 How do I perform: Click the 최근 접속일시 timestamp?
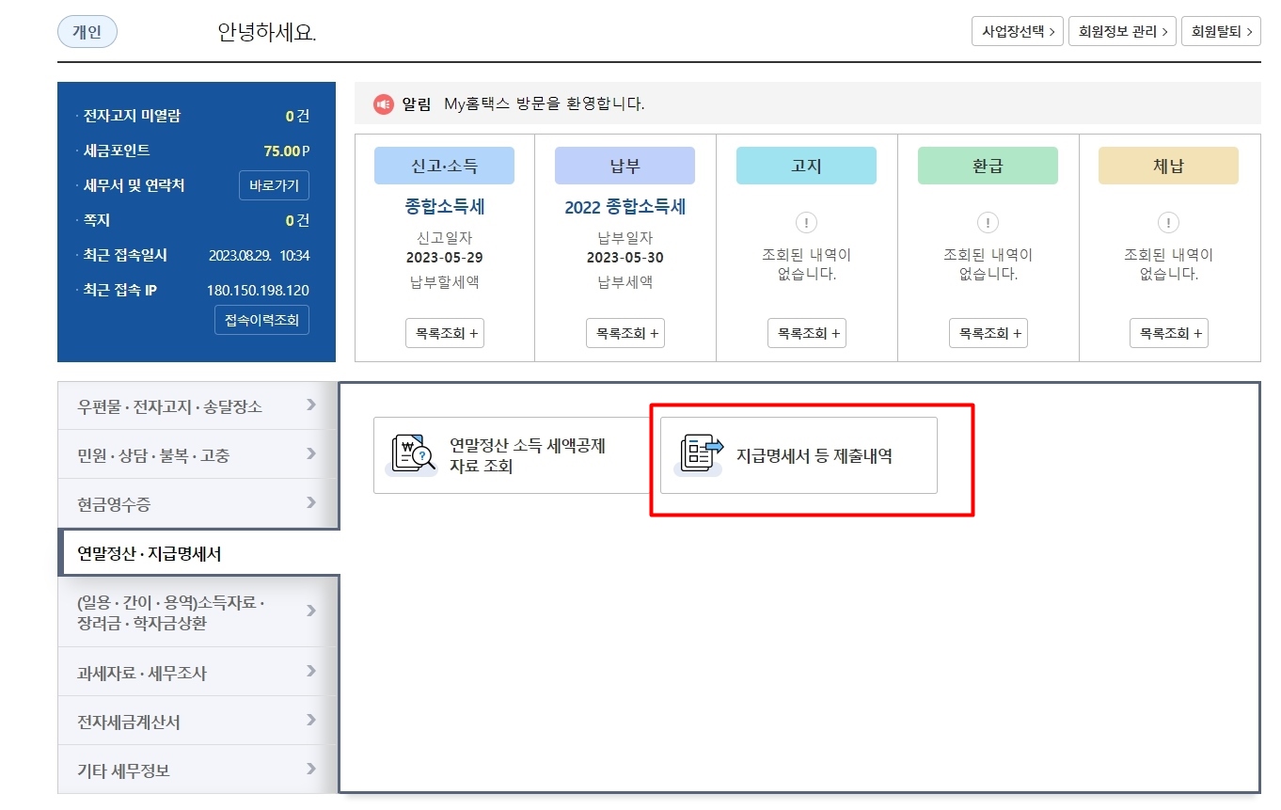[259, 255]
